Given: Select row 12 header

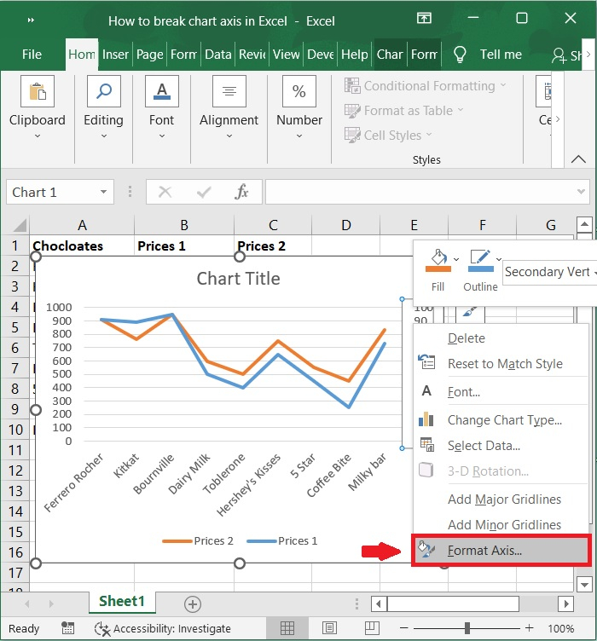Looking at the screenshot, I should click(x=15, y=471).
